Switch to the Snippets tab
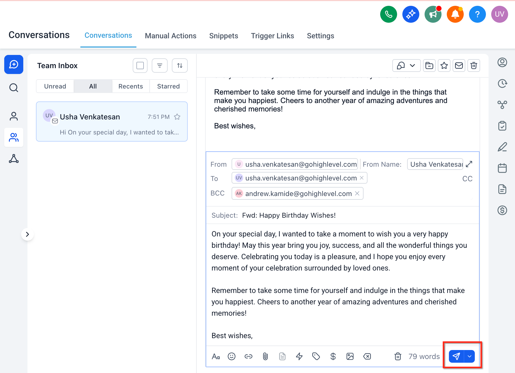 [x=223, y=36]
